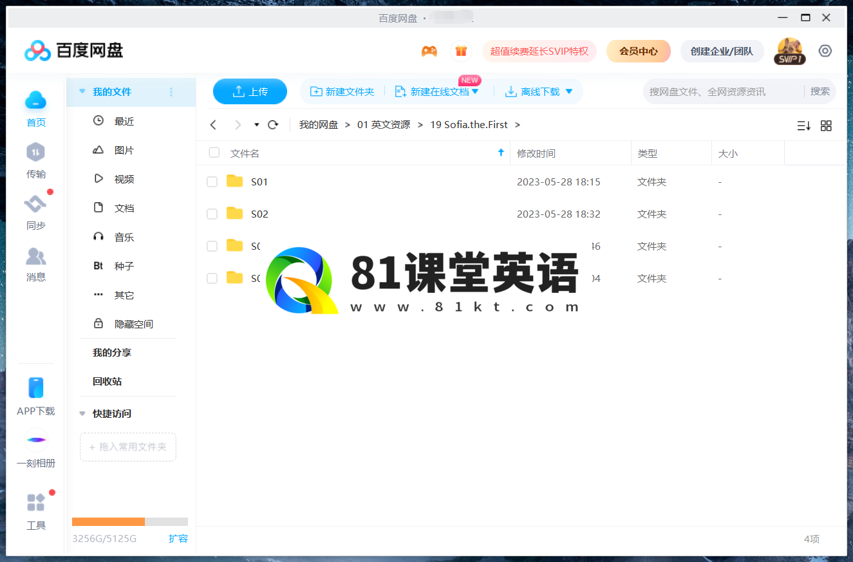Click the 百度网盘 logo
The width and height of the screenshot is (853, 562).
click(x=73, y=50)
